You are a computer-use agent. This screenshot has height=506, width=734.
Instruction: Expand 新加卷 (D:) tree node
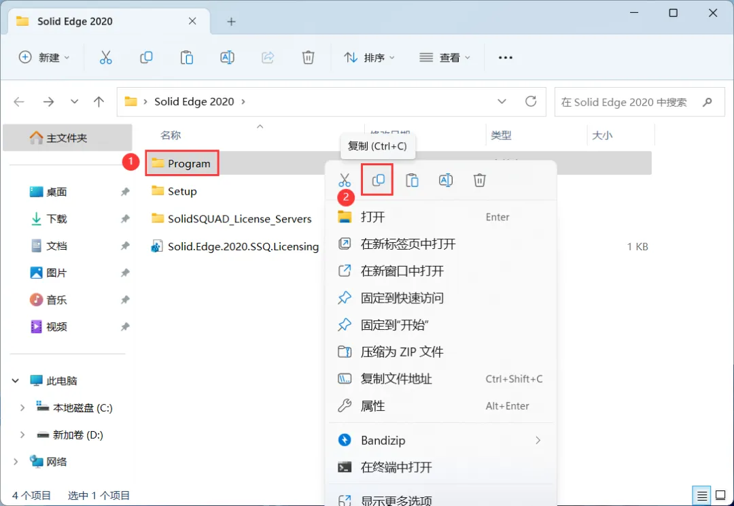coord(22,435)
